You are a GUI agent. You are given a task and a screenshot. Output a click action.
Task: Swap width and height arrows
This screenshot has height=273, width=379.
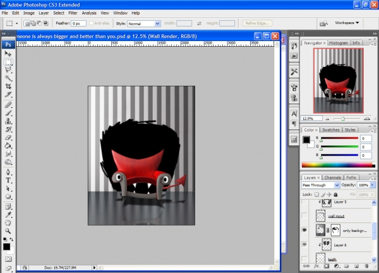[x=199, y=23]
